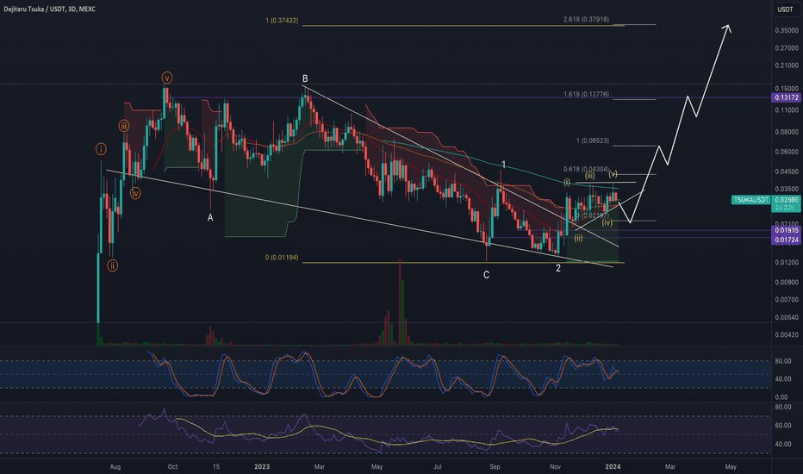Click 0.01200 on the price axis

tap(787, 262)
